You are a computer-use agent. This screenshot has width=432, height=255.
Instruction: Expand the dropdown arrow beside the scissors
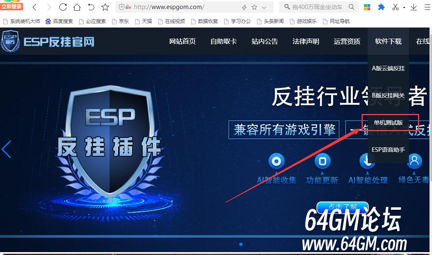click(x=404, y=7)
